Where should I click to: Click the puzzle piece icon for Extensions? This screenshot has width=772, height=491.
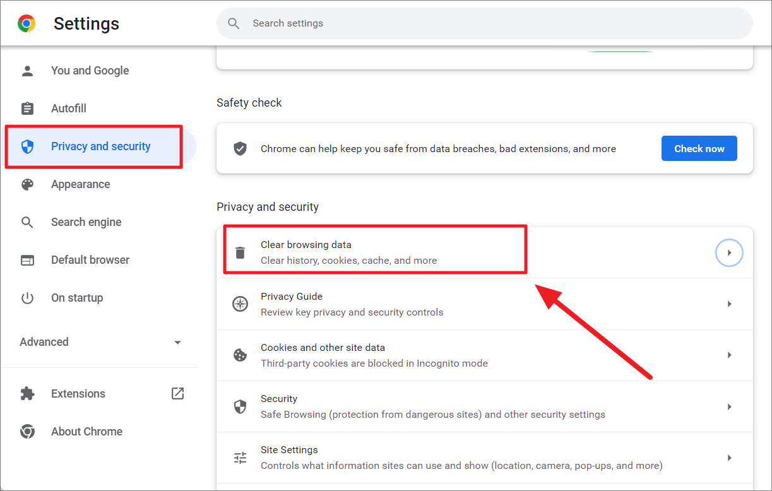[27, 394]
